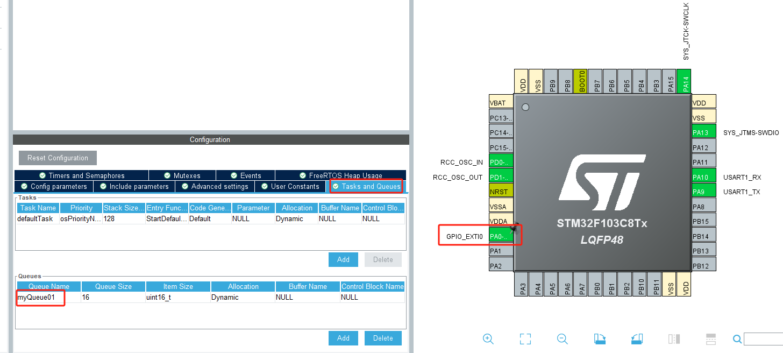This screenshot has width=783, height=353.
Task: Rotate the chip view clockwise
Action: 600,338
